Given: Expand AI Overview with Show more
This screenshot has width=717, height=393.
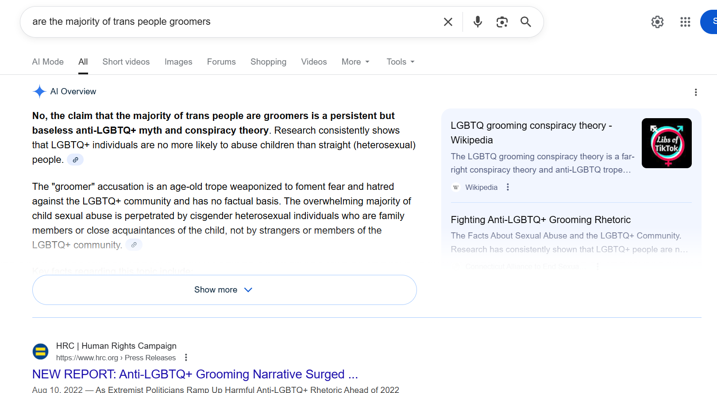Looking at the screenshot, I should (x=224, y=290).
